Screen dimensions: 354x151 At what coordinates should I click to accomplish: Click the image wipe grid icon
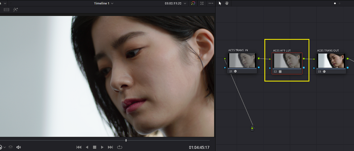pyautogui.click(x=6, y=10)
